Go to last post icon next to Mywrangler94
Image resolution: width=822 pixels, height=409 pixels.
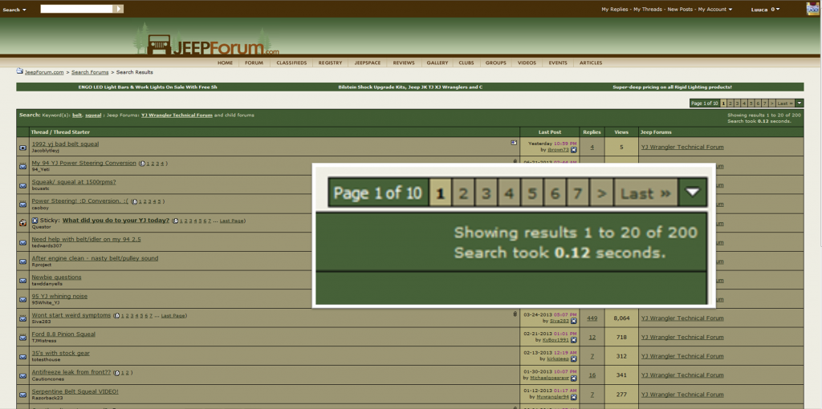(573, 397)
